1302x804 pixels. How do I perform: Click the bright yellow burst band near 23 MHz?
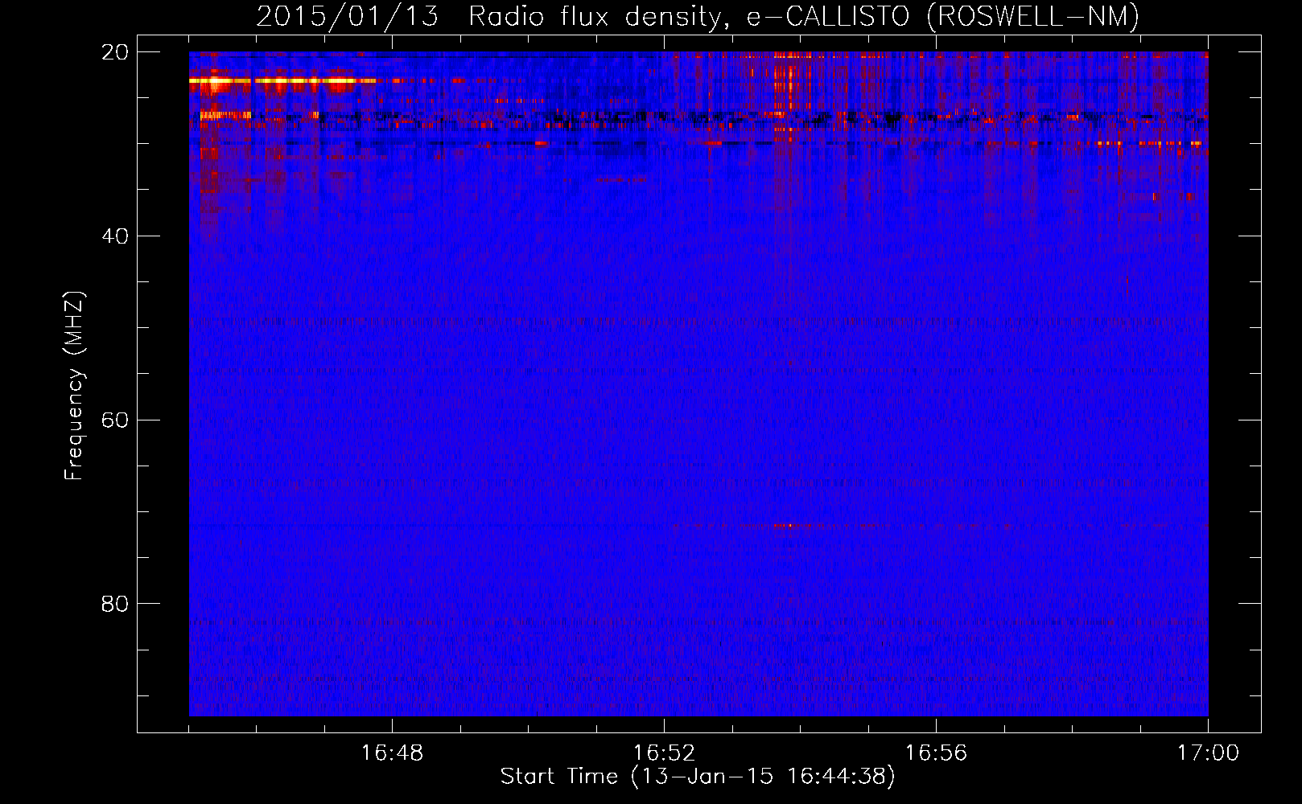pos(282,80)
